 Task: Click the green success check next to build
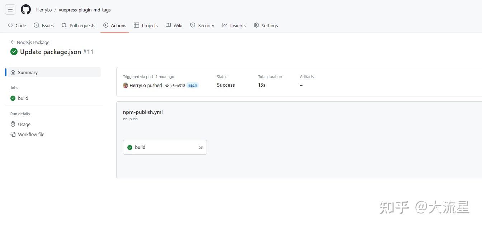point(130,147)
